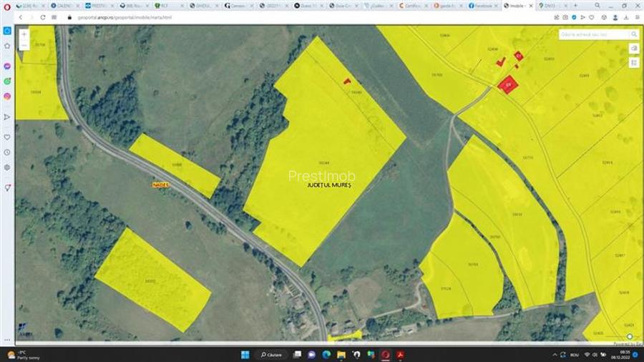The width and height of the screenshot is (644, 362).
Task: Open Opera browser taskbar icon
Action: [x=385, y=355]
